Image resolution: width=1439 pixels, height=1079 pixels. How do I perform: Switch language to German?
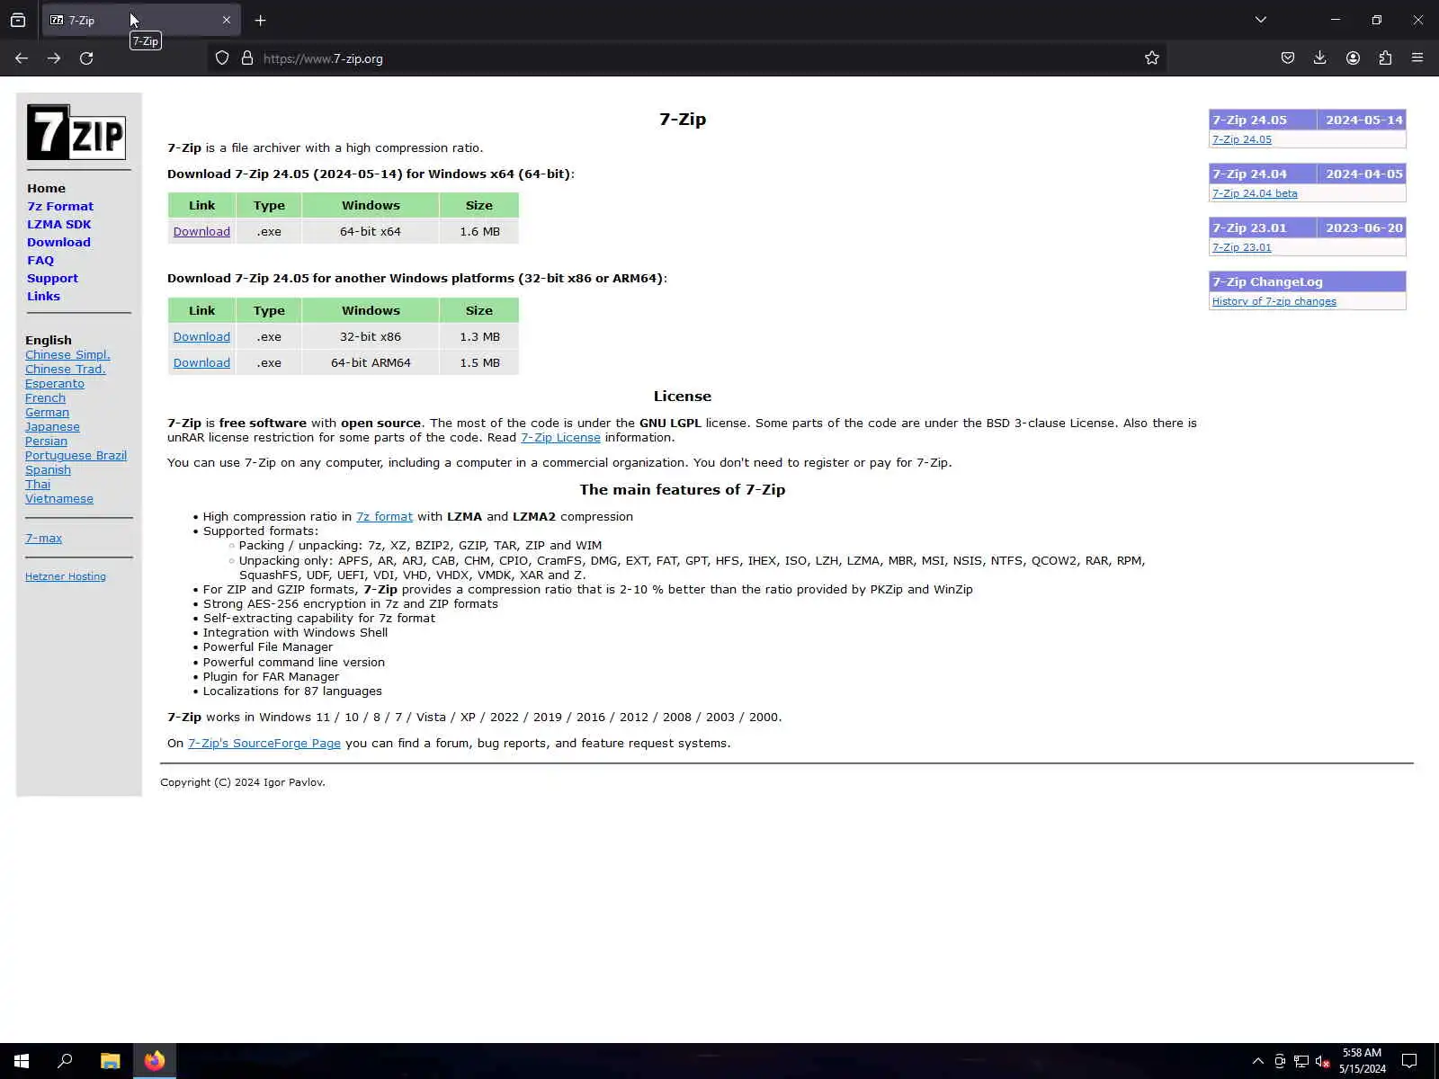pos(47,412)
